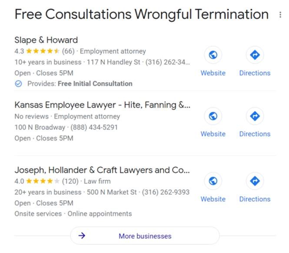Click the Free Initial Consultation checkmark badge
289x253 pixels.
coord(18,84)
